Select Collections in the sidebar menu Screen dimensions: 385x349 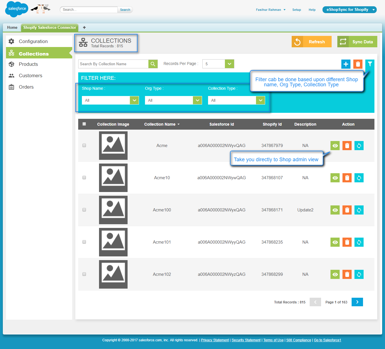click(39, 53)
